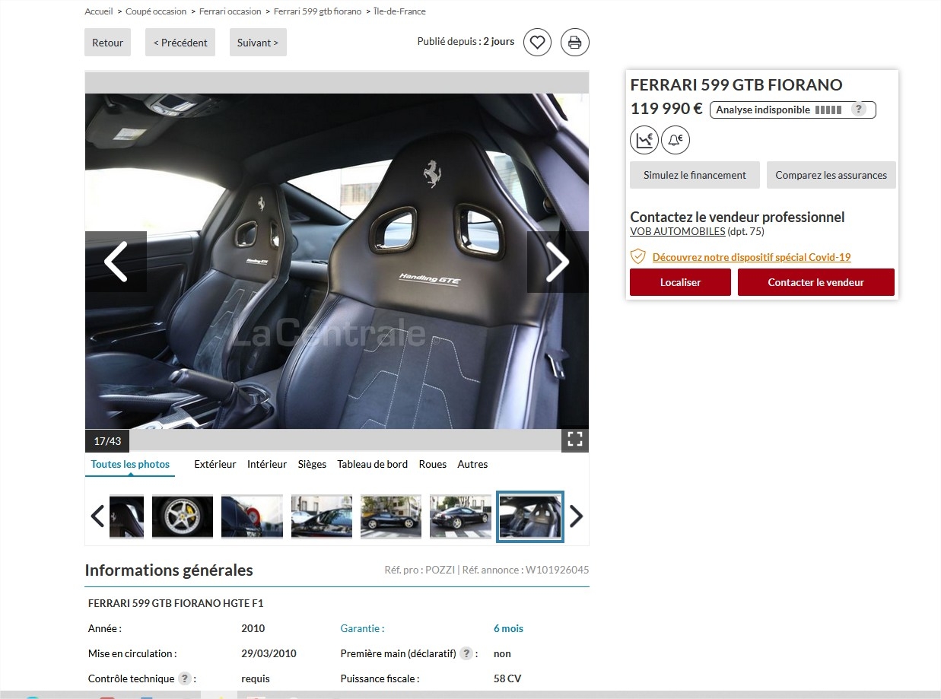Click the 119 990 € price

[x=666, y=109]
